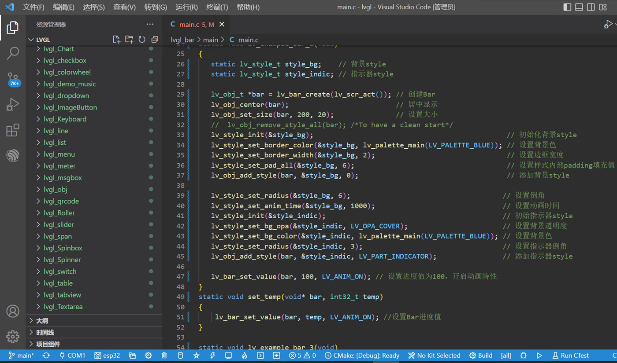The width and height of the screenshot is (617, 363).
Task: Click COM1 port selector in status bar
Action: (x=72, y=356)
